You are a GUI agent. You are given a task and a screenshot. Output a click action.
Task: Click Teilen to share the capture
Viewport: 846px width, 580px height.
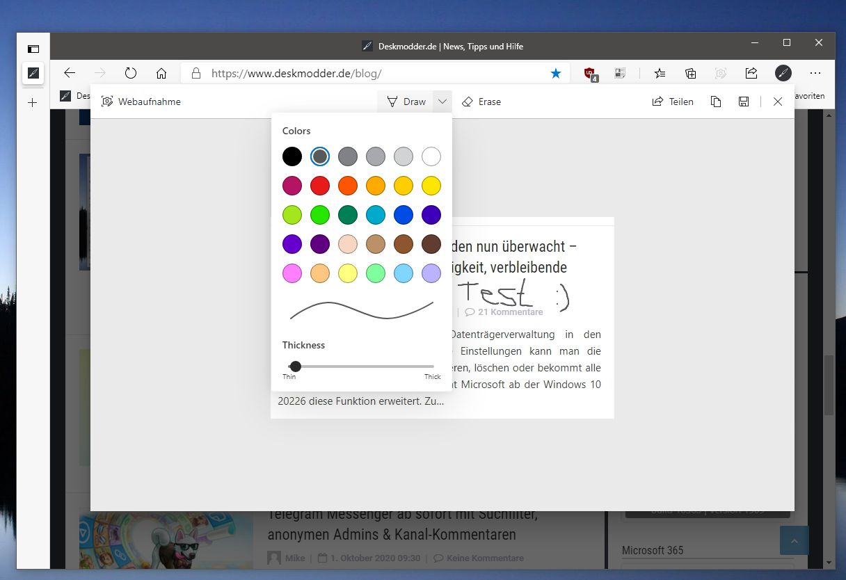673,102
